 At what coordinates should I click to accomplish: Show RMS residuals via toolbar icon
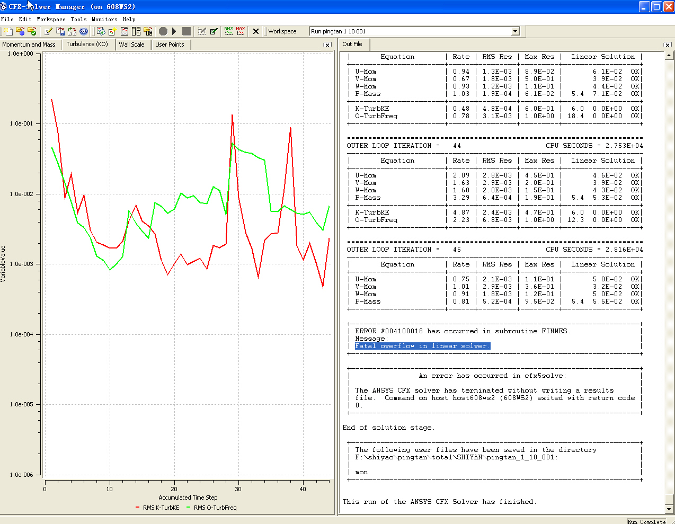pos(228,31)
